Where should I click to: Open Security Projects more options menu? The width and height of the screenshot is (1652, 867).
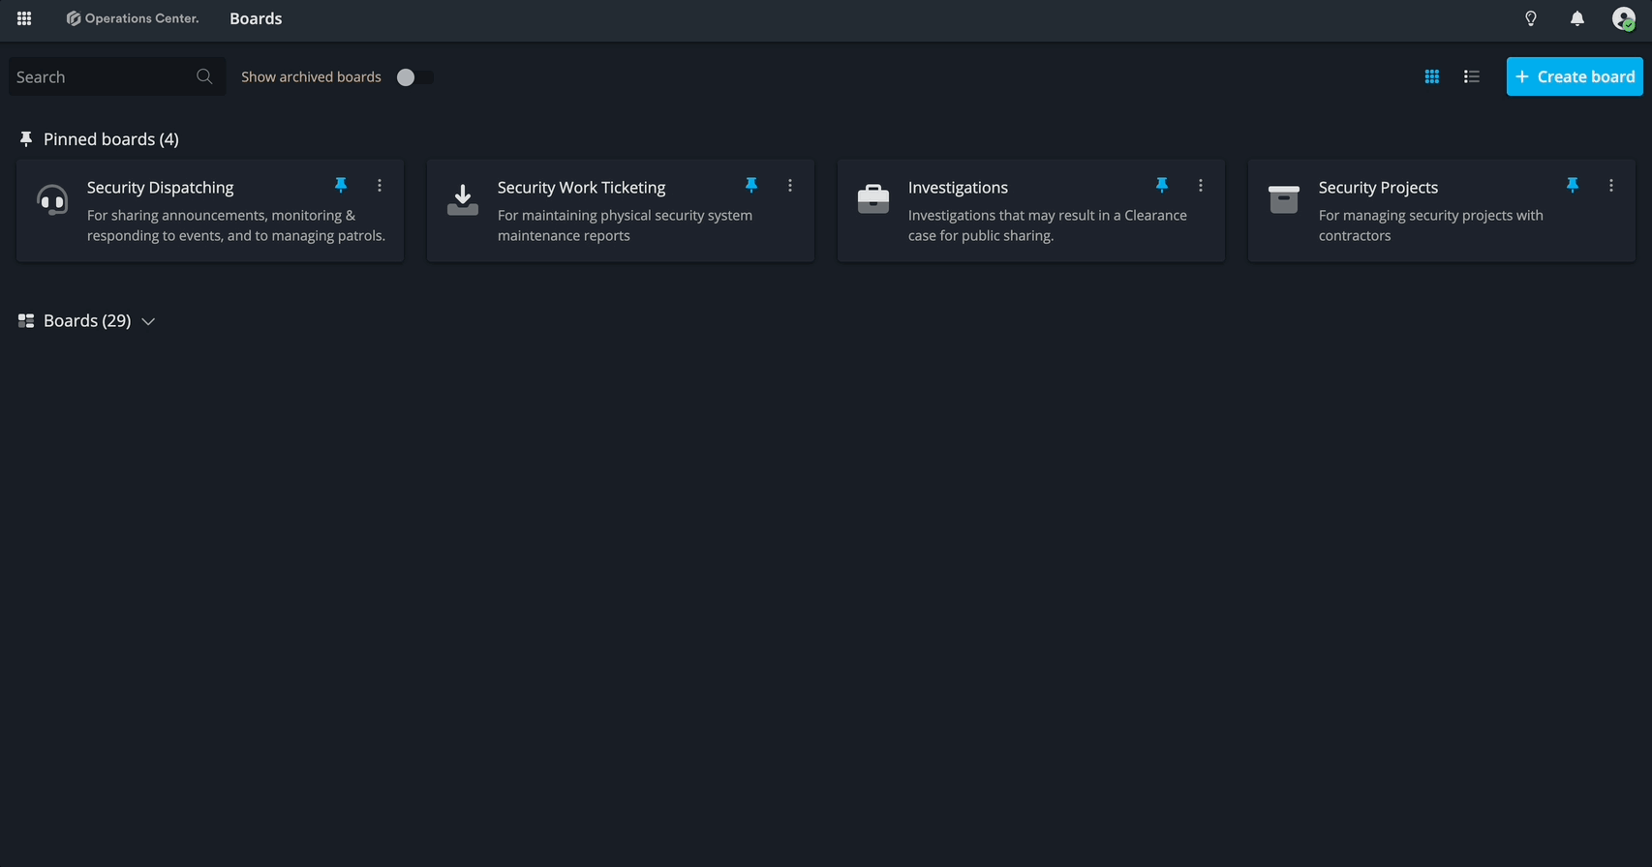coord(1611,185)
